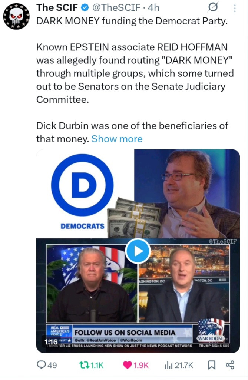
Task: Open the three-dot more options menu
Action: coord(234,8)
